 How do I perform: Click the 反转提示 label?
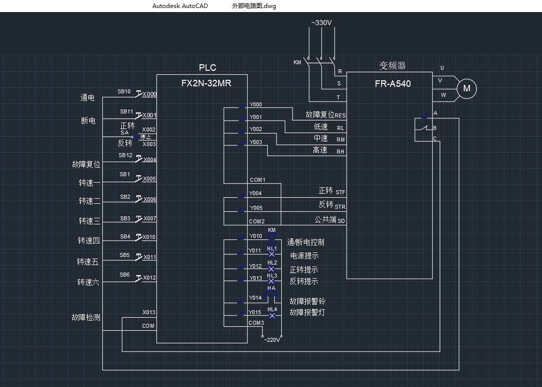tap(303, 282)
